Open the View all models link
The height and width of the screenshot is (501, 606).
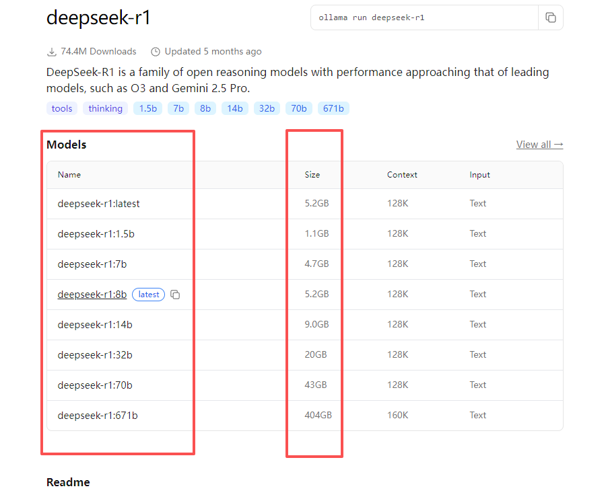coord(539,145)
